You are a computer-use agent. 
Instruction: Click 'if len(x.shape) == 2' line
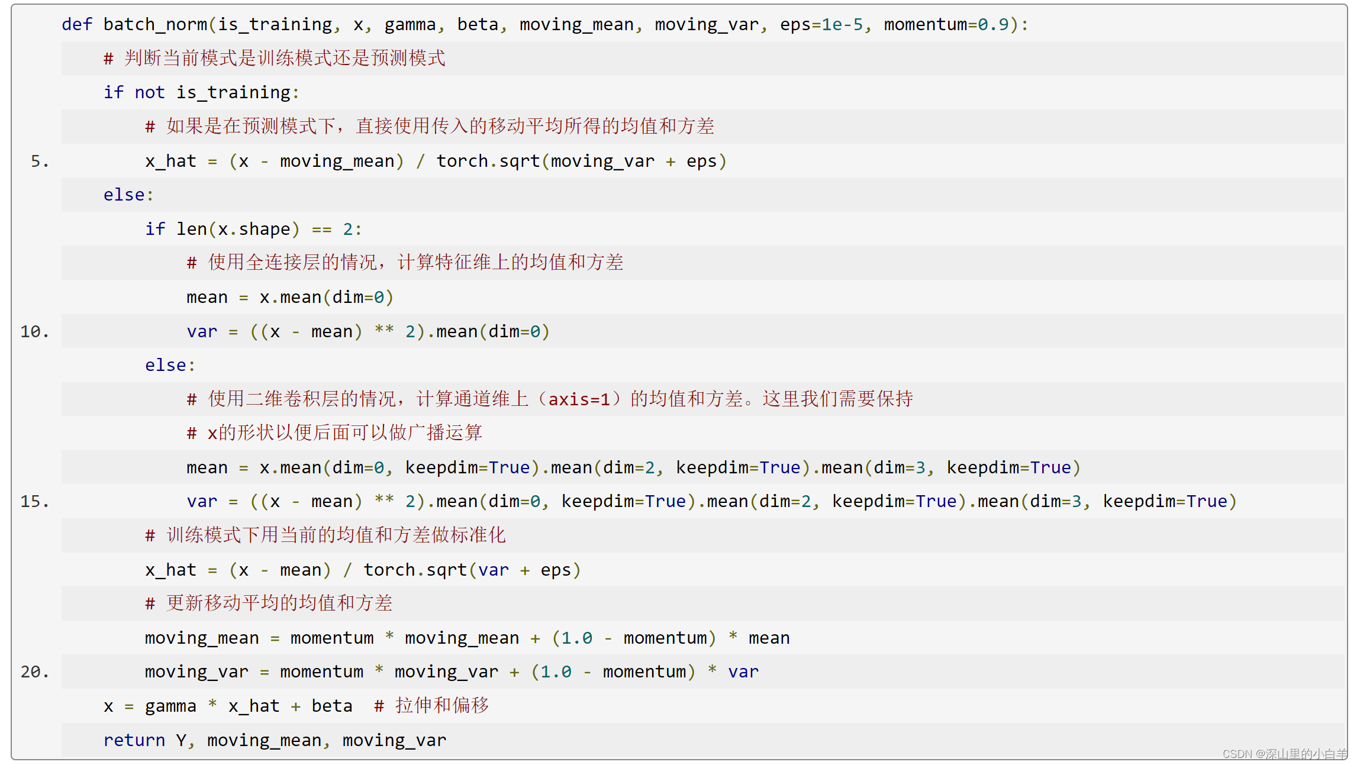tap(253, 229)
